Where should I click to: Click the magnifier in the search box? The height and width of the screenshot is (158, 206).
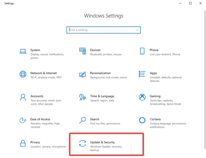[x=138, y=30]
